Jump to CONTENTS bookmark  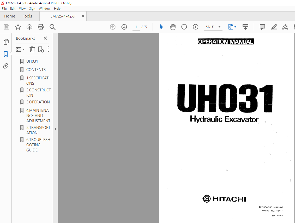tap(36, 70)
